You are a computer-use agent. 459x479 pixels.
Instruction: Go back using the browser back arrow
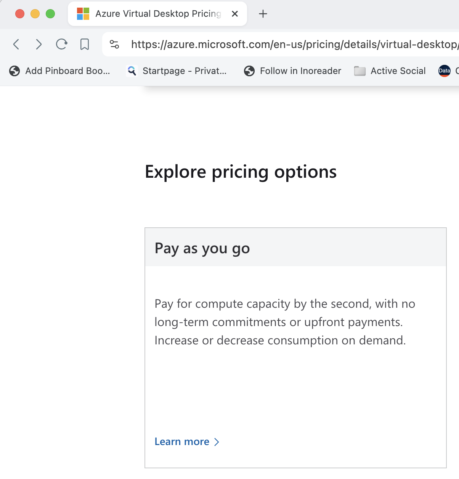pos(16,44)
